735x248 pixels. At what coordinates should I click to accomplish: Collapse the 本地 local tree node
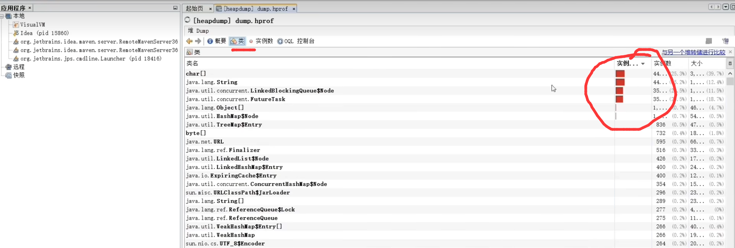tap(2, 16)
